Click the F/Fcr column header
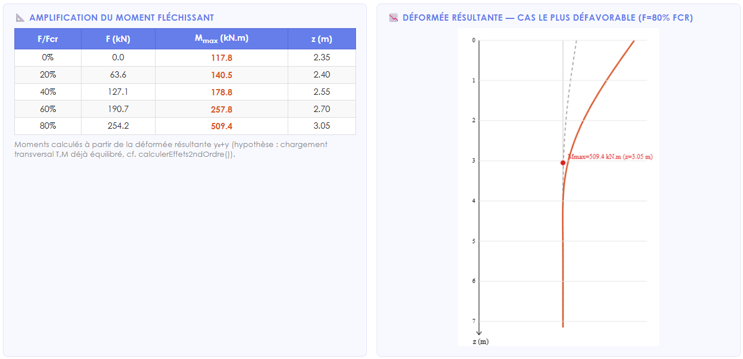Viewport: 743px width, 359px height. point(48,39)
